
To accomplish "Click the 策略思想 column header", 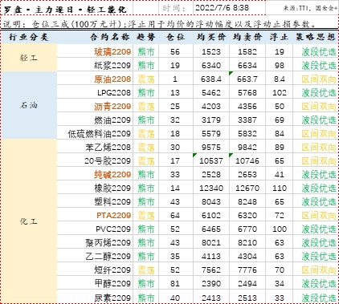I will coord(316,37).
